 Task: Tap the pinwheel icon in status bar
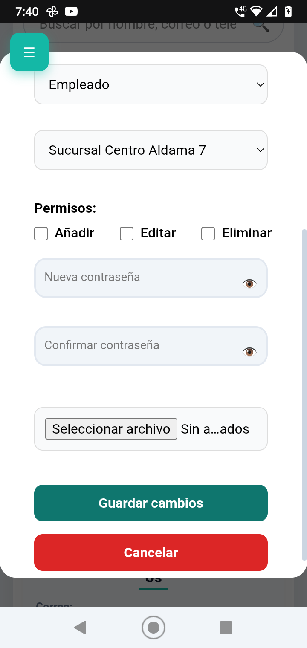[52, 12]
